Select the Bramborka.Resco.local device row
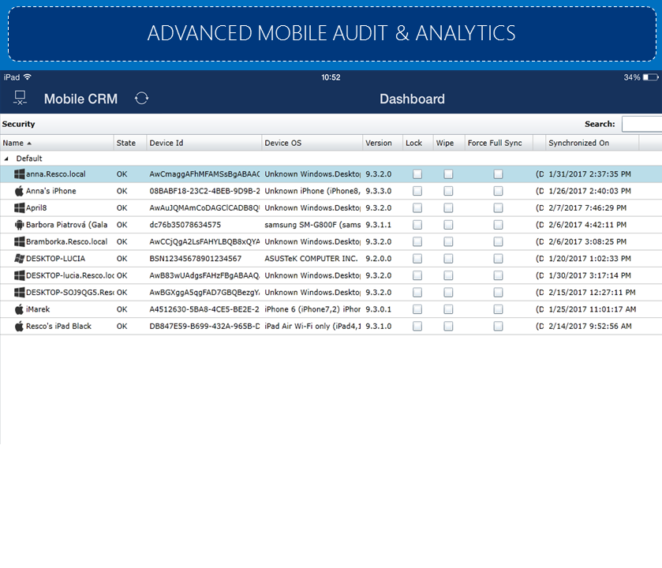This screenshot has height=568, width=662. pos(66,242)
